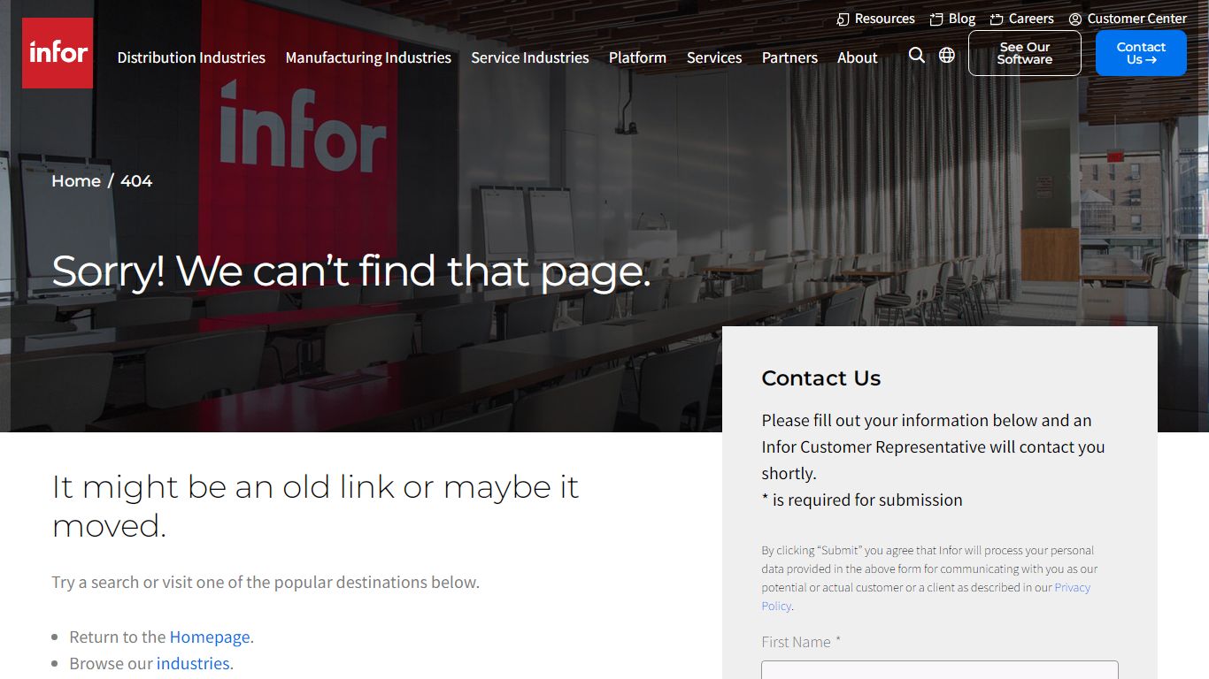Click the 'Sorry! We can't find that page.' heading
The width and height of the screenshot is (1209, 679).
[351, 271]
